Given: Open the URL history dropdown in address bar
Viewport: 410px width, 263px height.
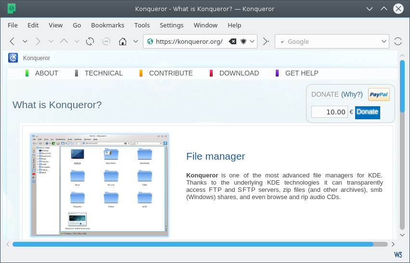Looking at the screenshot, I should 253,41.
